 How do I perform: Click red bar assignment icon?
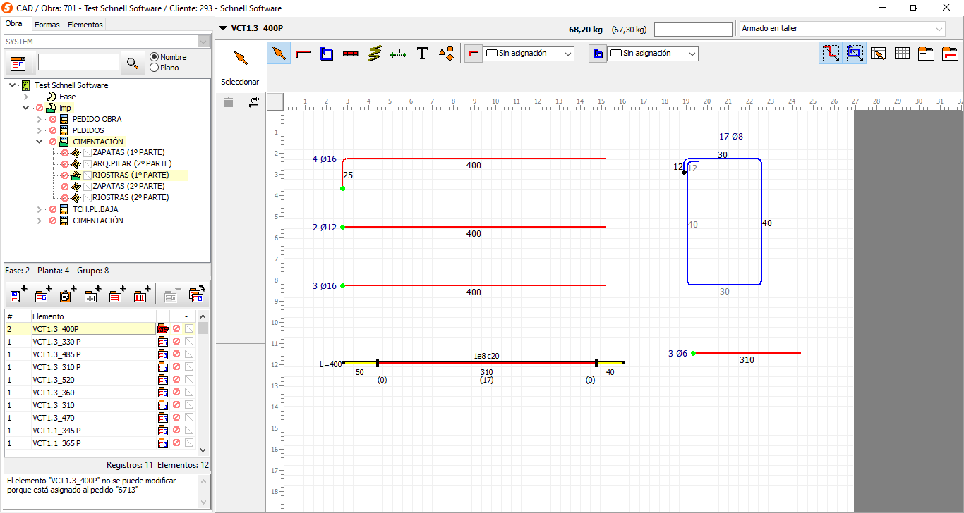[x=474, y=53]
